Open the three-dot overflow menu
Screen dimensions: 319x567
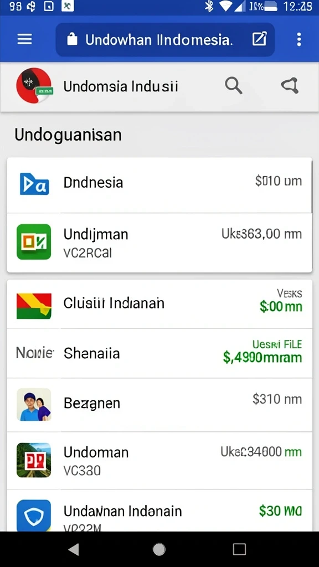[x=299, y=39]
